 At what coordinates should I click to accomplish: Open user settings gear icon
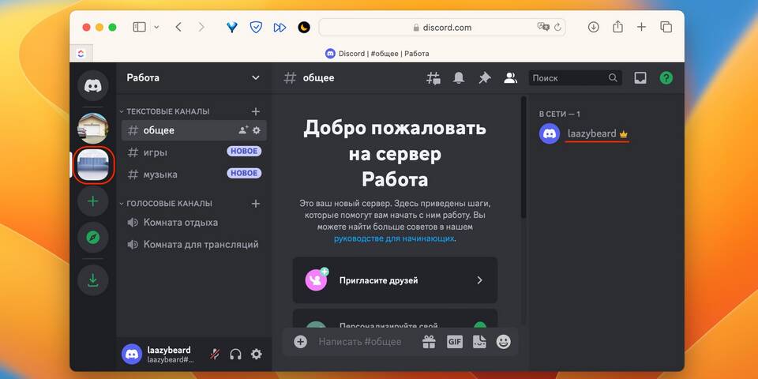256,355
